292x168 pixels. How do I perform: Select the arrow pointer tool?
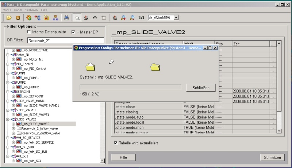click(x=77, y=17)
